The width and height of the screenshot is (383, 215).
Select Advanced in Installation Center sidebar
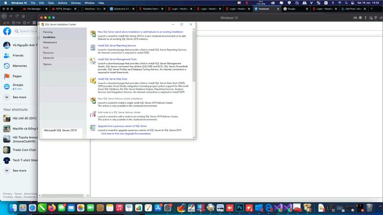coord(48,58)
